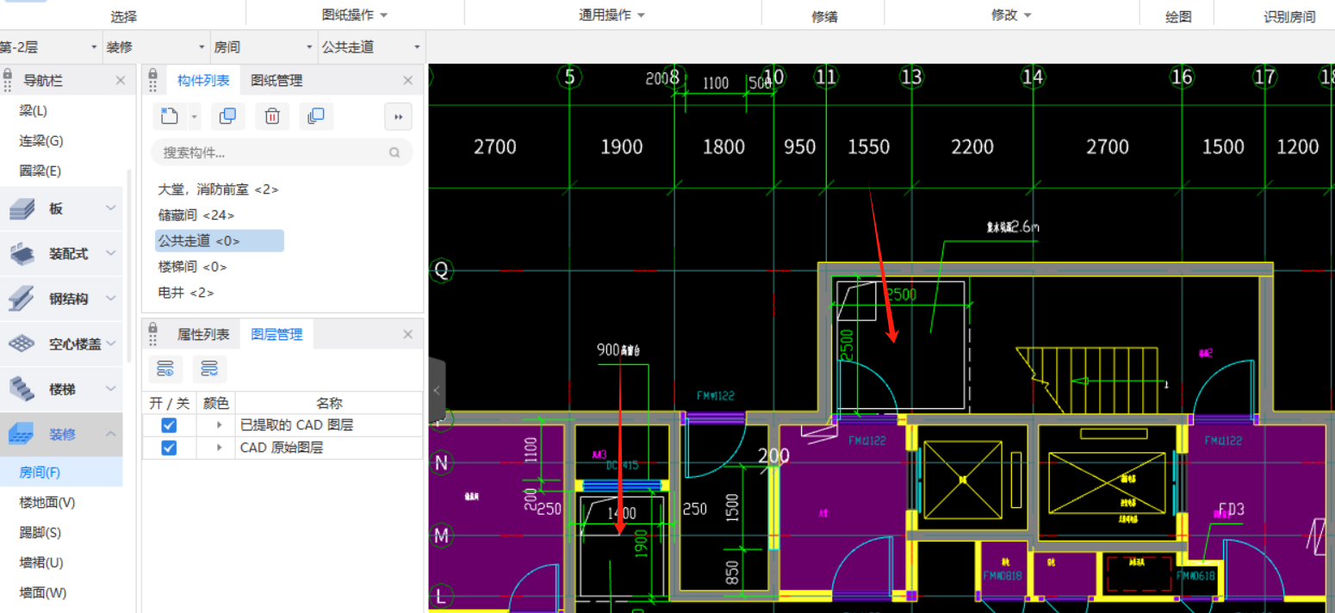Click the delete component trash icon
Image resolution: width=1335 pixels, height=613 pixels.
[272, 116]
